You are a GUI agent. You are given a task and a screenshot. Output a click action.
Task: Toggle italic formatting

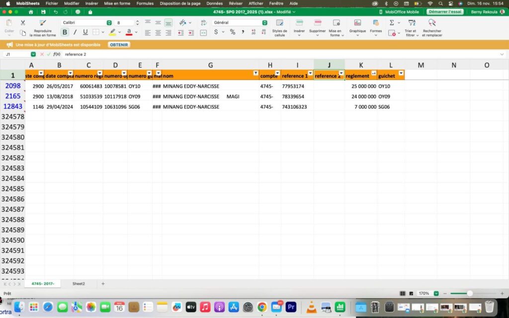[x=75, y=32]
